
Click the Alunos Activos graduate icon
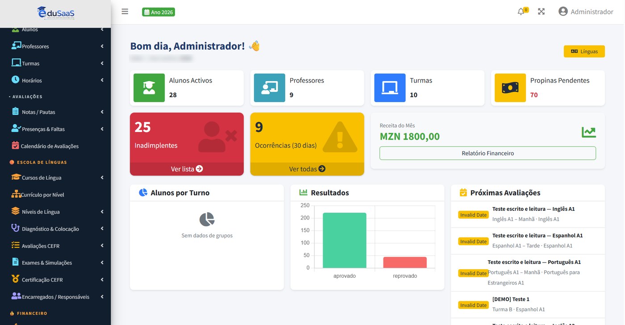click(x=149, y=88)
